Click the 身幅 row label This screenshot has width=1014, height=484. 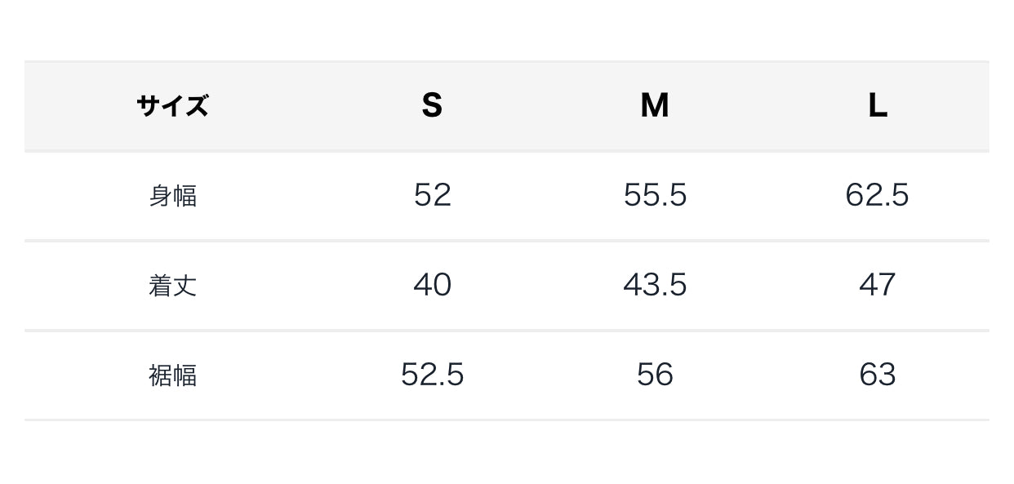(x=172, y=196)
